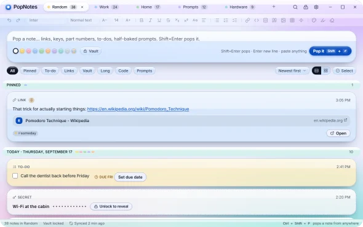Screen dimensions: 363x227
Task: Insert an image from toolbar
Action: [x=284, y=20]
